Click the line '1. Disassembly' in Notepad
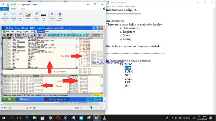Screen dimensions: 216x121 [x=129, y=28]
